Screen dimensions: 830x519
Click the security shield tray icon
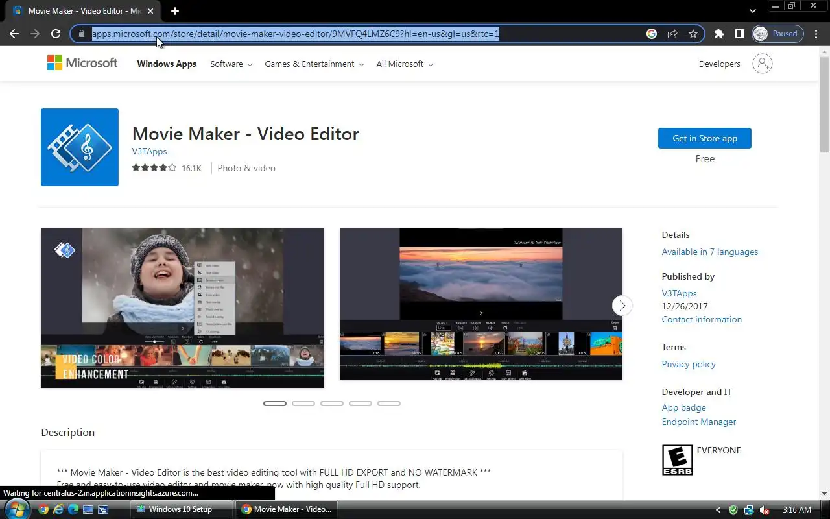733,510
